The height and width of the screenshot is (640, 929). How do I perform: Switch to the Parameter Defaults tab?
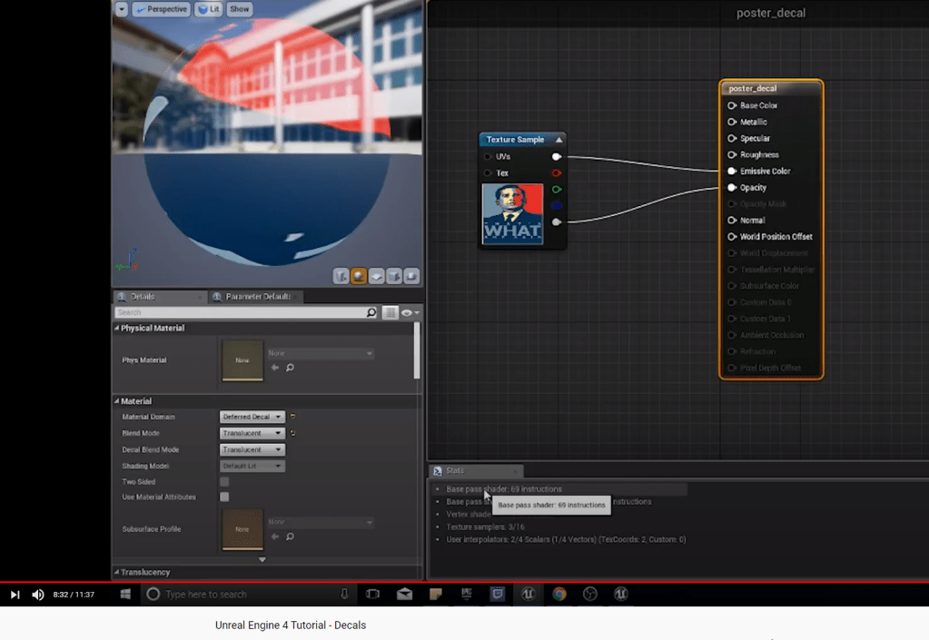pyautogui.click(x=256, y=297)
